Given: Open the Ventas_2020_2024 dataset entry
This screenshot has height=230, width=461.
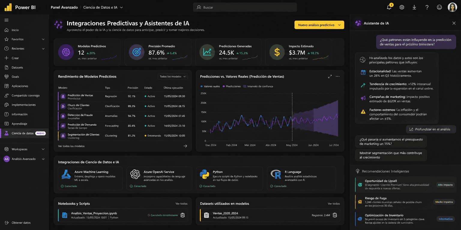Looking at the screenshot, I should point(270,215).
